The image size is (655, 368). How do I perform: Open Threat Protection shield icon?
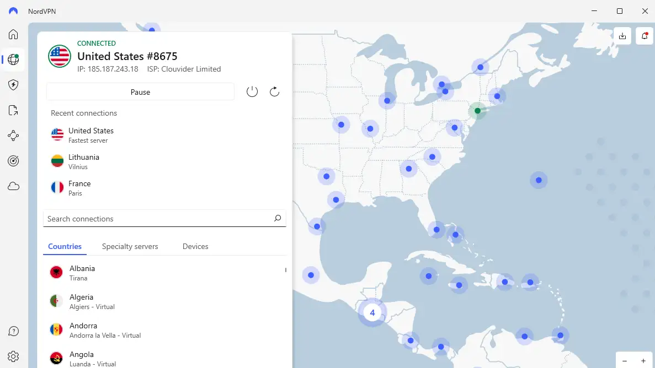13,84
